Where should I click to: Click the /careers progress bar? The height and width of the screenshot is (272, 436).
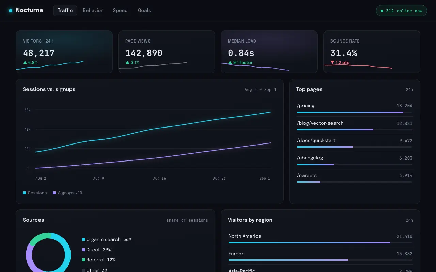[x=355, y=182]
